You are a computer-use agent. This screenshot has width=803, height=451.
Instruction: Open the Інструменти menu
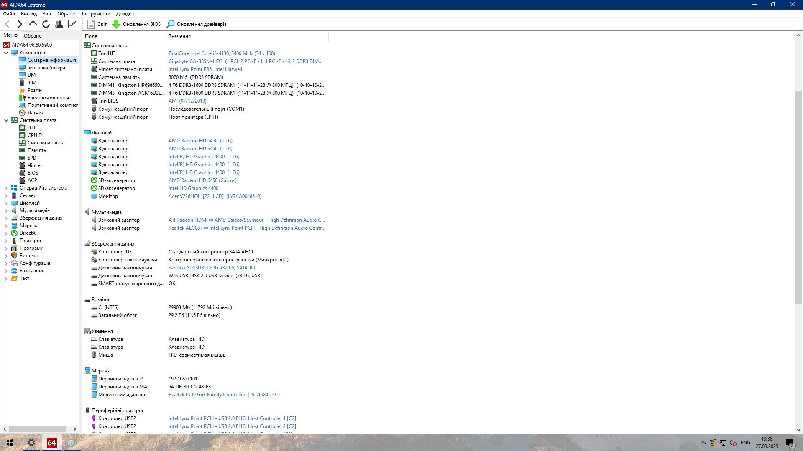click(96, 14)
